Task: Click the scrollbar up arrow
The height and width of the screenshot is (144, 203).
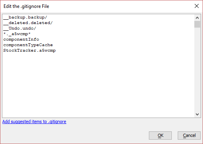Action: (x=197, y=18)
